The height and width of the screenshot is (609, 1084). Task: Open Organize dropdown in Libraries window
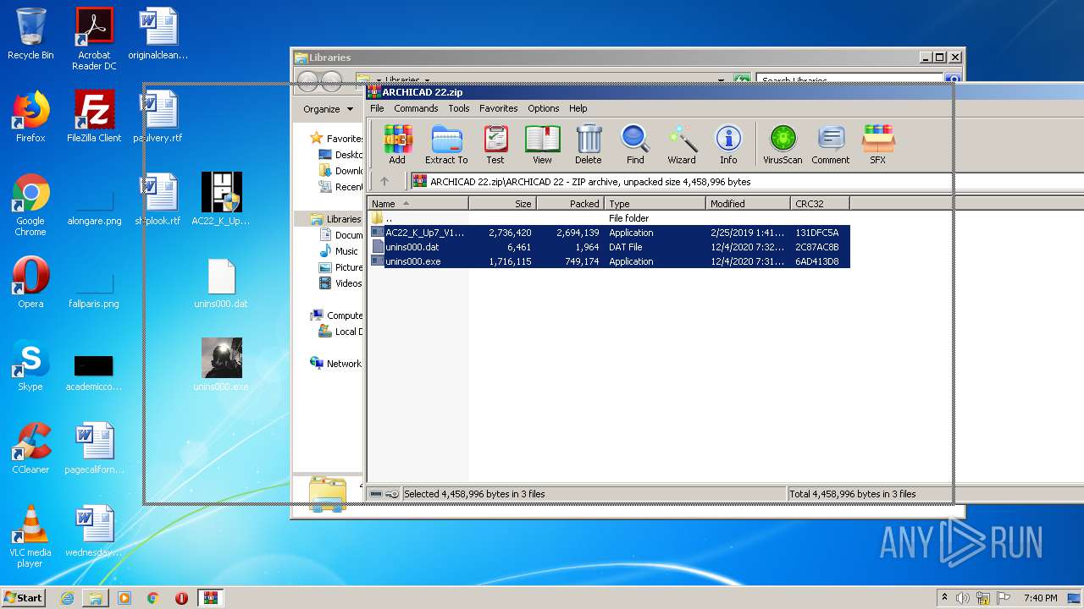[x=328, y=109]
